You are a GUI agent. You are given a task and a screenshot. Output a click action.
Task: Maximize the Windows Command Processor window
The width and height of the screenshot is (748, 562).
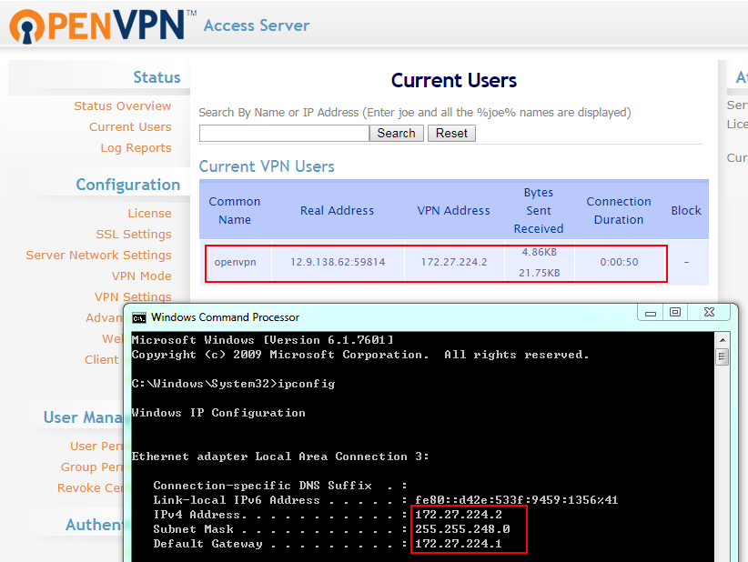[675, 312]
